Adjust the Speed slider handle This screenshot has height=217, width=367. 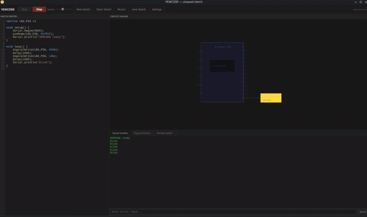(x=62, y=9)
